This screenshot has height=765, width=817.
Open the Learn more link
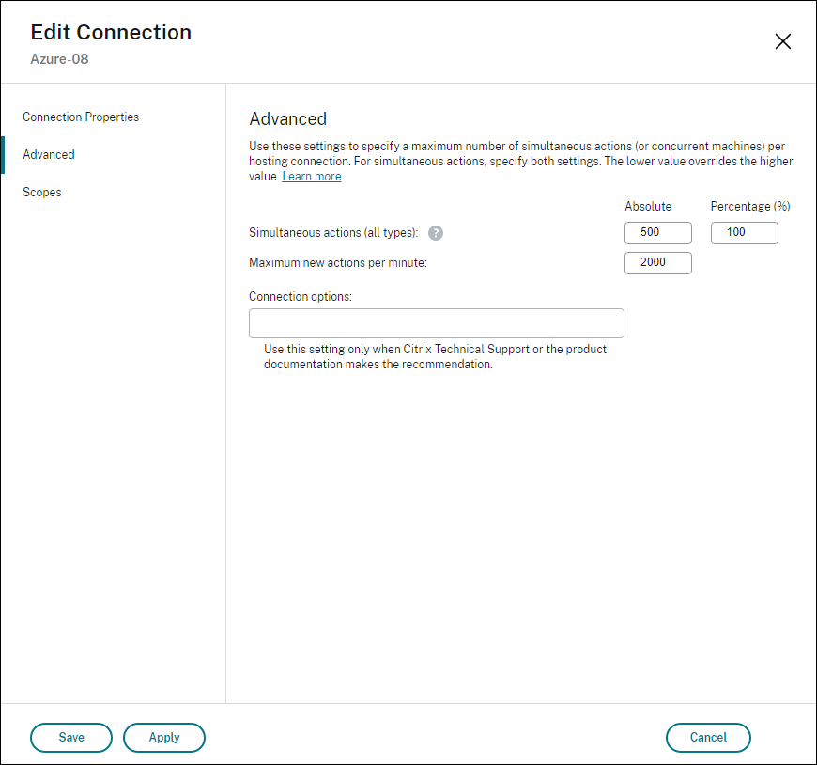pyautogui.click(x=311, y=176)
